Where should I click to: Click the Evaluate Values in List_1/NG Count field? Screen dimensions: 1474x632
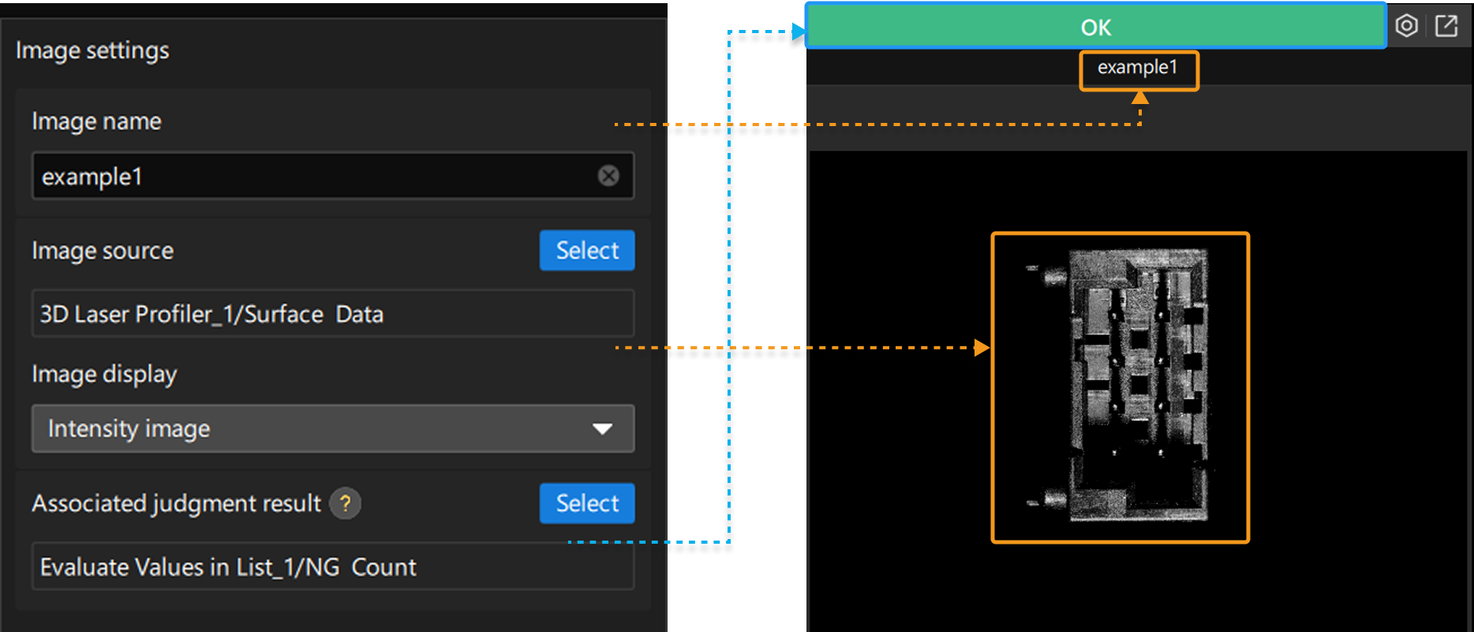[x=331, y=567]
